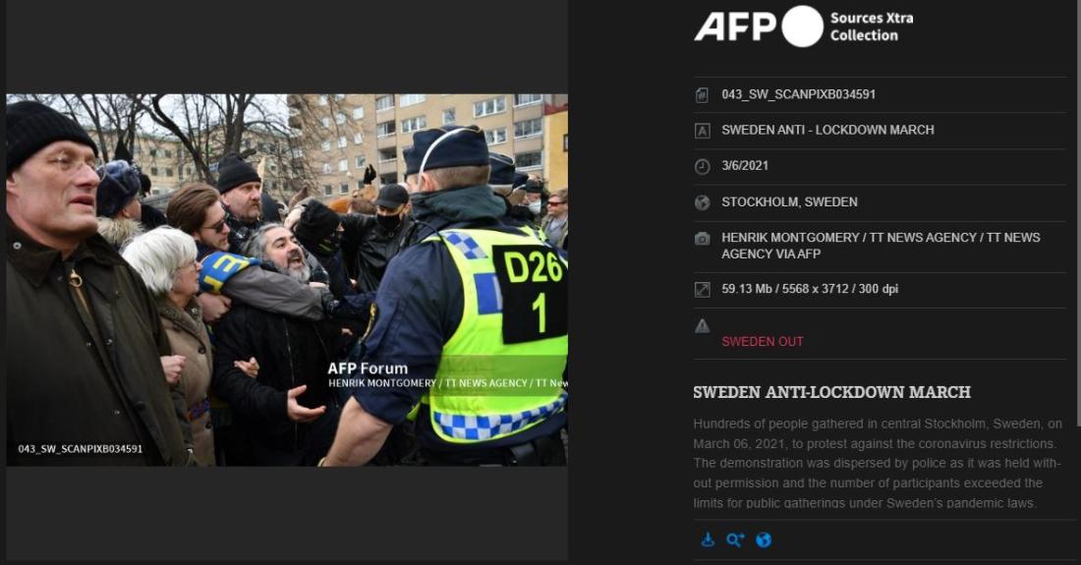The height and width of the screenshot is (565, 1081).
Task: Click the 043_SW_SCANPIXB034591 reference in metadata
Action: [x=798, y=94]
